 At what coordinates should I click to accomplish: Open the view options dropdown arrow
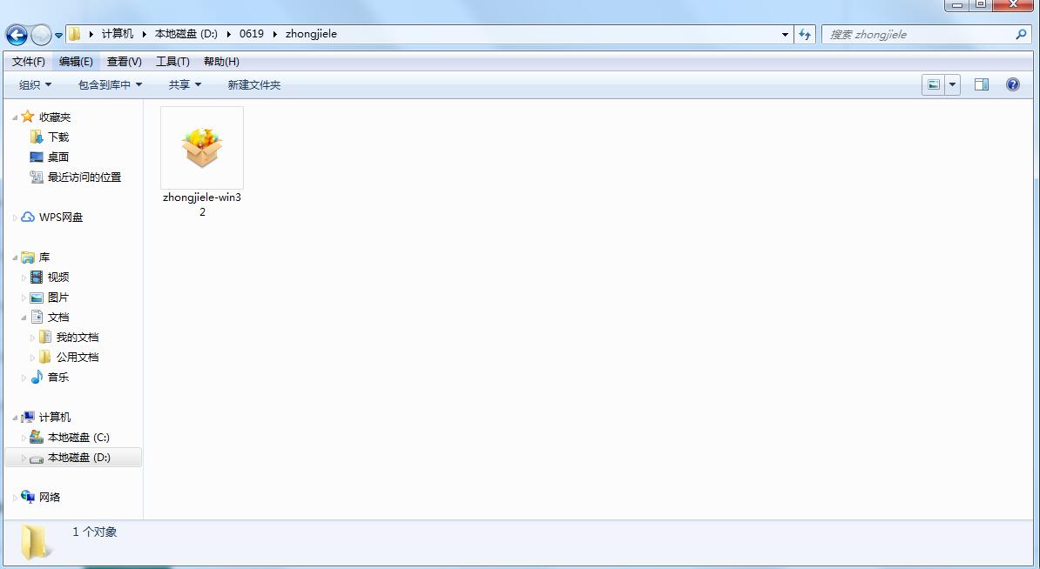pos(952,84)
